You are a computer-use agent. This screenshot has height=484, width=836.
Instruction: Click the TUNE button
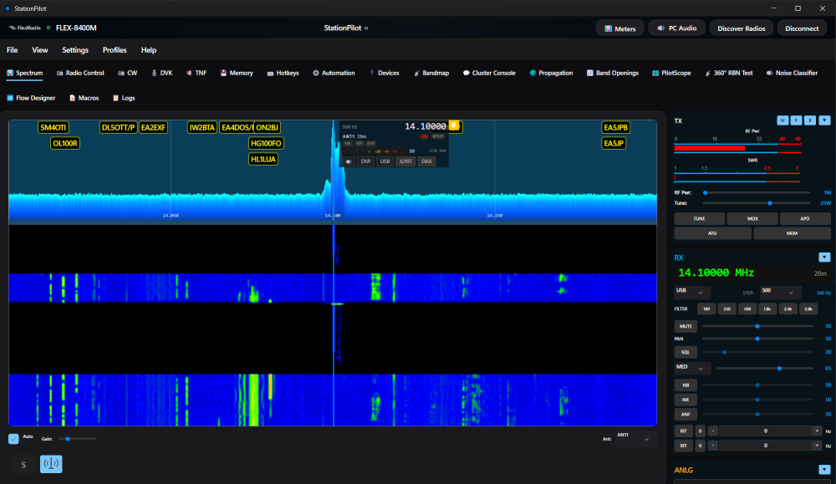point(698,218)
